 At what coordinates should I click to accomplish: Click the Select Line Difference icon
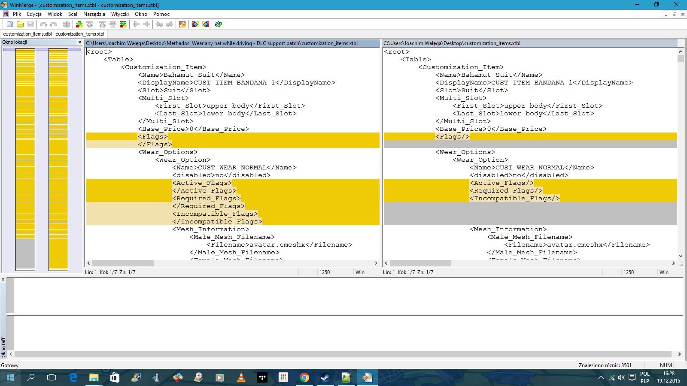coord(66,24)
